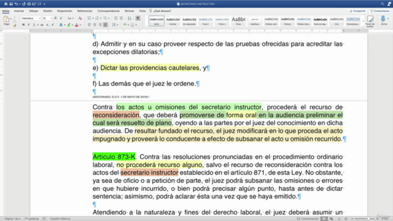Paste clipboard contents with Pegar

(x=7, y=20)
